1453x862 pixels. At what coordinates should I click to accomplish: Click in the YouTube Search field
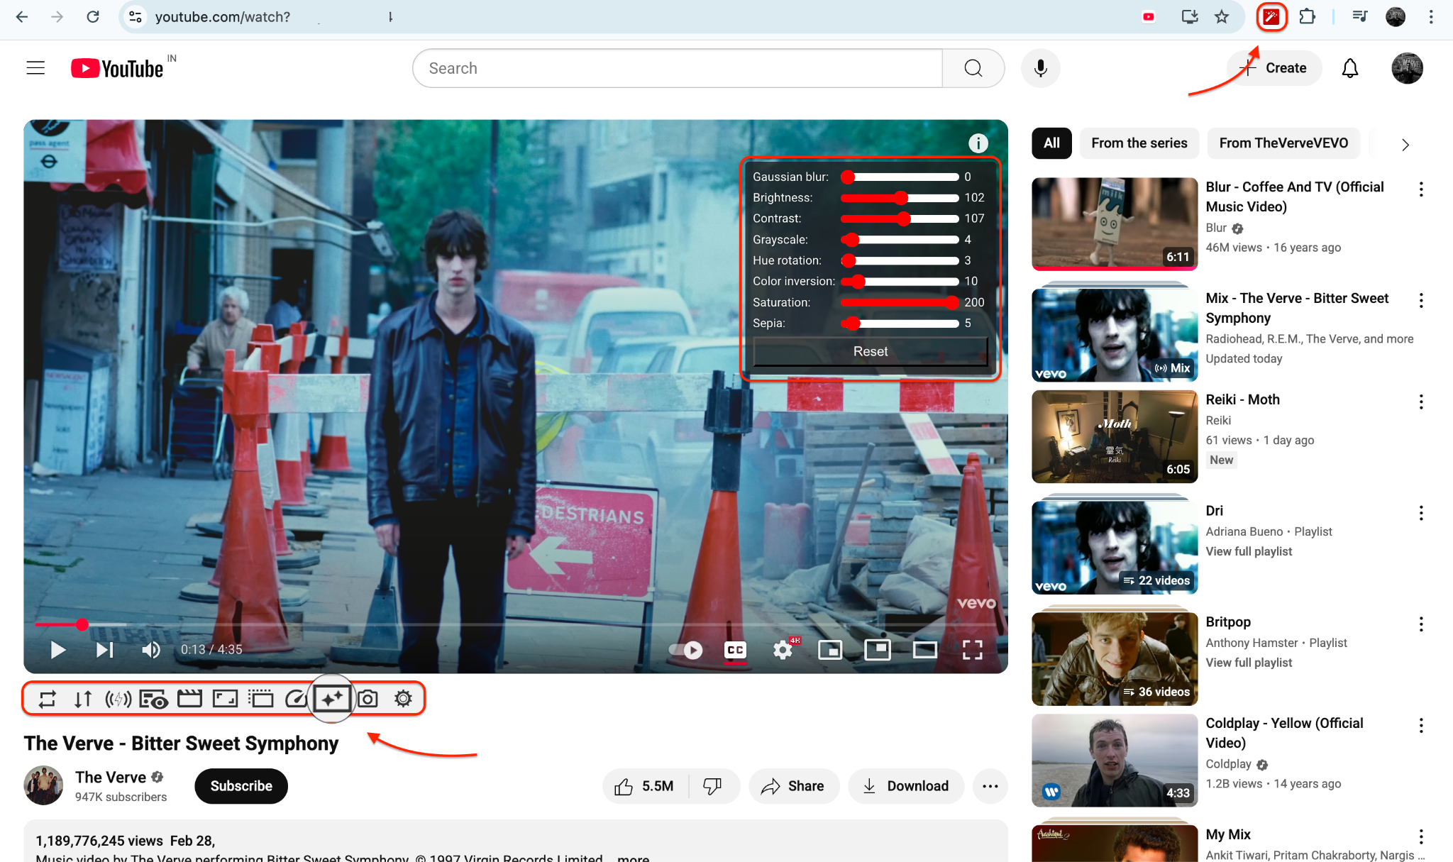pos(678,68)
